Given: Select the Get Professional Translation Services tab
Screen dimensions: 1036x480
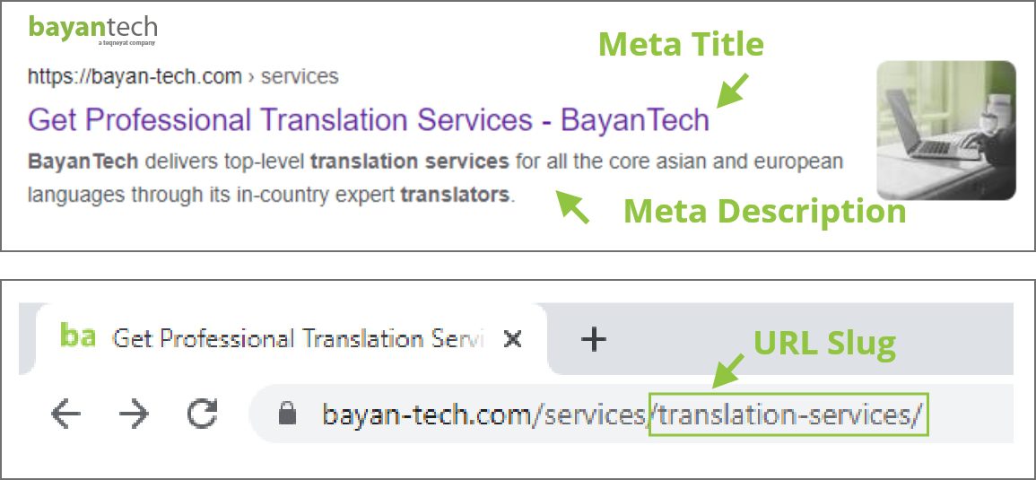Looking at the screenshot, I should click(x=291, y=339).
